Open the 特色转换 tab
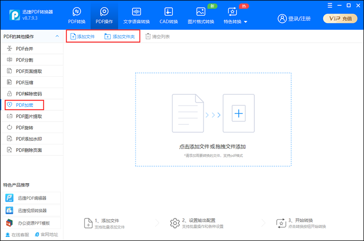 [232, 16]
